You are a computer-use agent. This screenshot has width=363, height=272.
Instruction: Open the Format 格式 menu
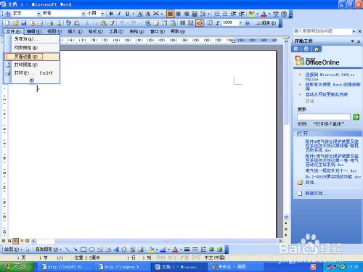point(96,31)
